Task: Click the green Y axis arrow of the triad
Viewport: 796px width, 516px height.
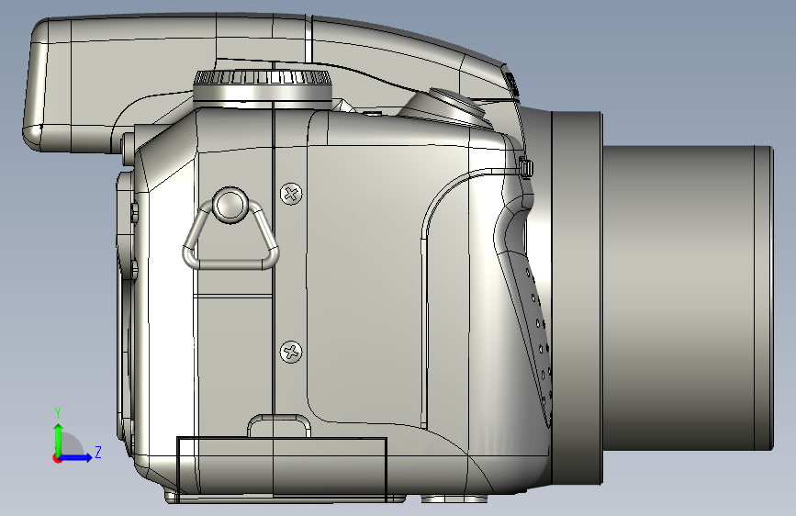Action: pos(59,438)
